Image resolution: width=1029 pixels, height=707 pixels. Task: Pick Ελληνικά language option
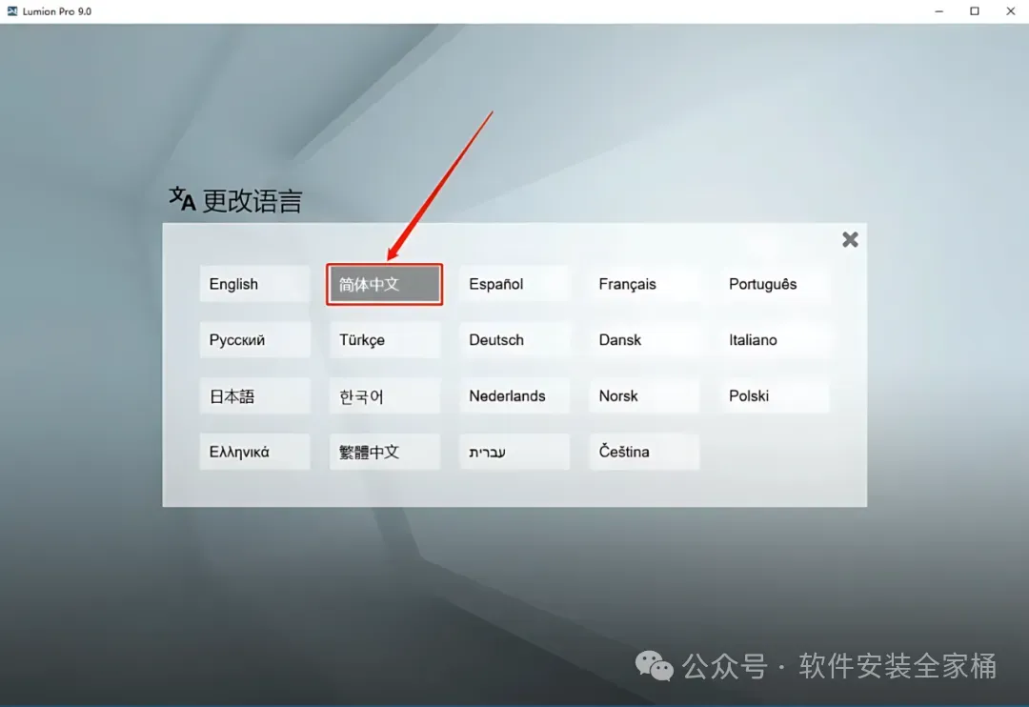pyautogui.click(x=254, y=452)
